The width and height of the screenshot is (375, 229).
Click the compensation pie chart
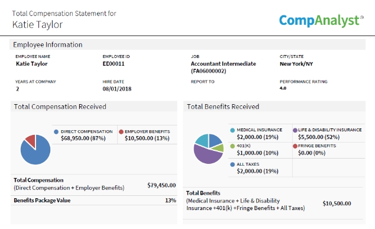click(x=35, y=150)
